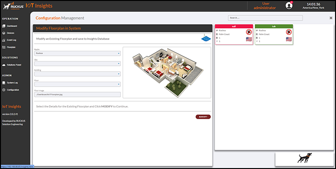Viewport: 336px width, 169px height.
Task: Click the Modify Floorplan in System heading
Action: coord(58,28)
